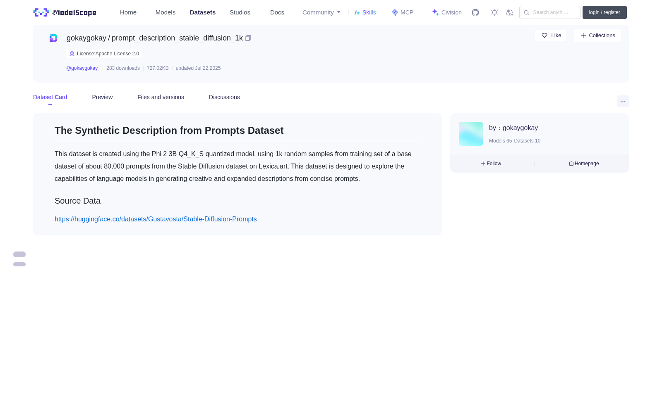Click the '727.02KB' size text

tap(158, 68)
